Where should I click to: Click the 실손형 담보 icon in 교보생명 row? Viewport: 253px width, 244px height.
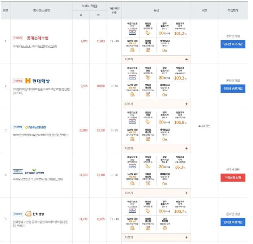click(132, 183)
